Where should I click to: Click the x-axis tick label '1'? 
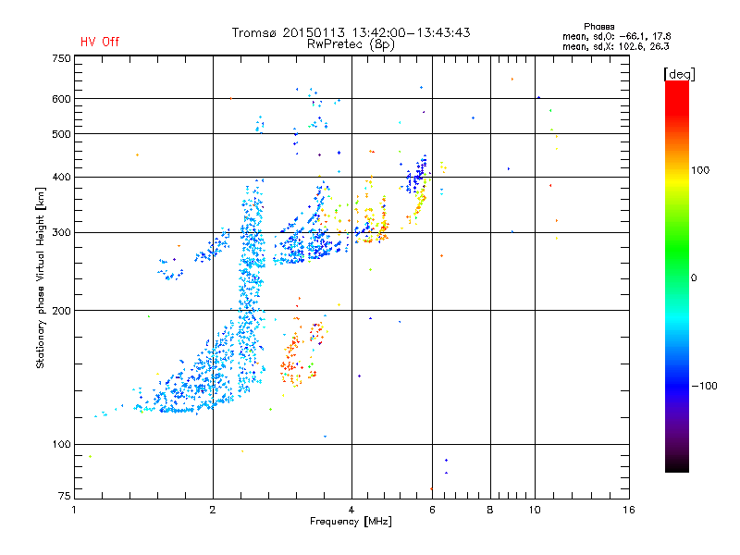click(74, 510)
